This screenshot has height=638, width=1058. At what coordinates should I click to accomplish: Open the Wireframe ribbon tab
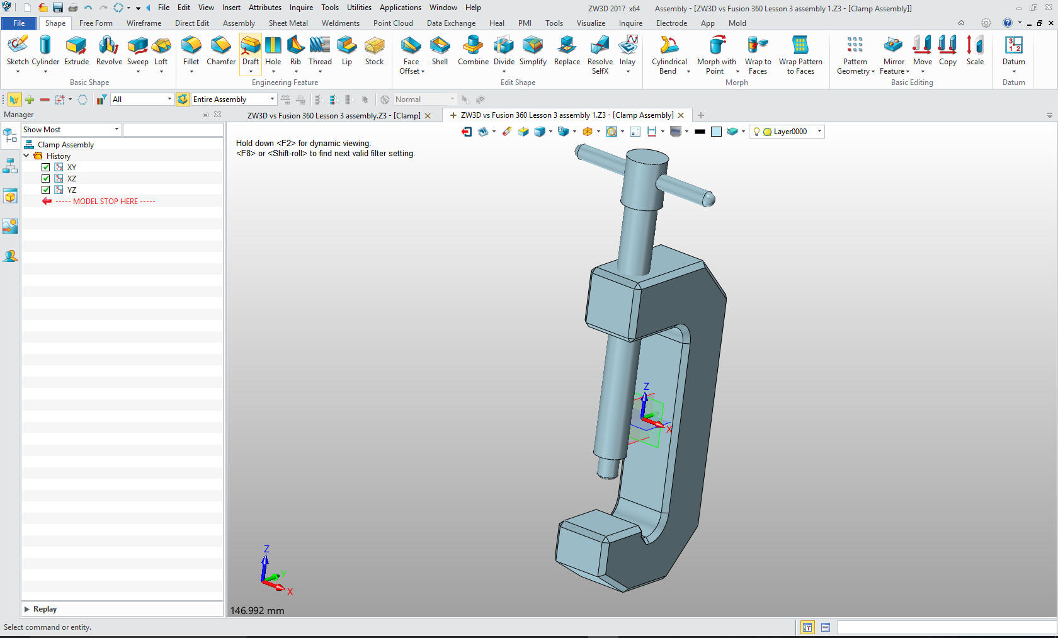(144, 23)
